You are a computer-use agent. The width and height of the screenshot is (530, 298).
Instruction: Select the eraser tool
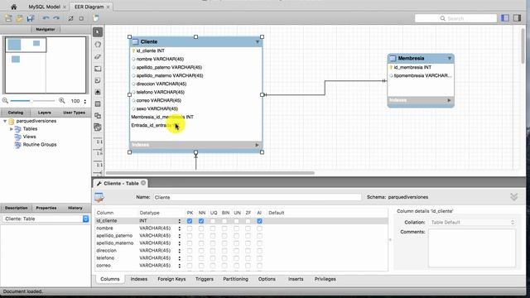98,56
